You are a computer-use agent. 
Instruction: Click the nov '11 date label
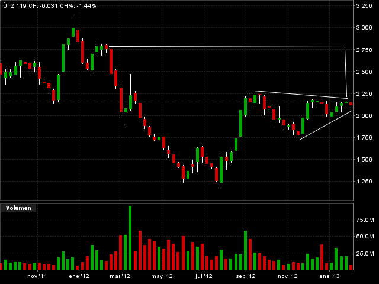(x=37, y=276)
